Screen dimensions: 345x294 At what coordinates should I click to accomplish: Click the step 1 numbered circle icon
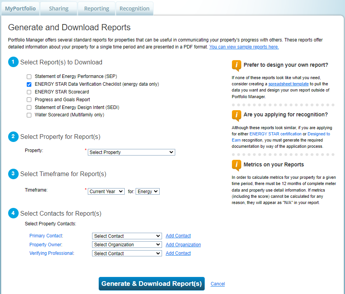13,62
